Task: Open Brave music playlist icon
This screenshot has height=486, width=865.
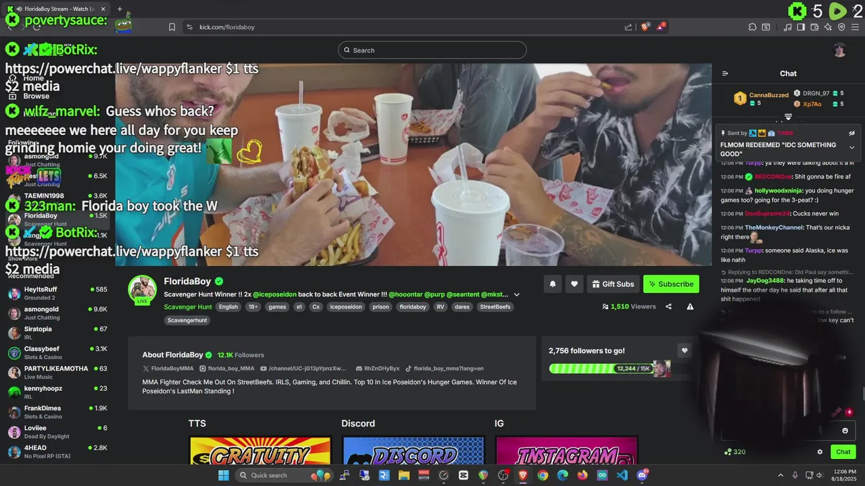Action: (787, 27)
